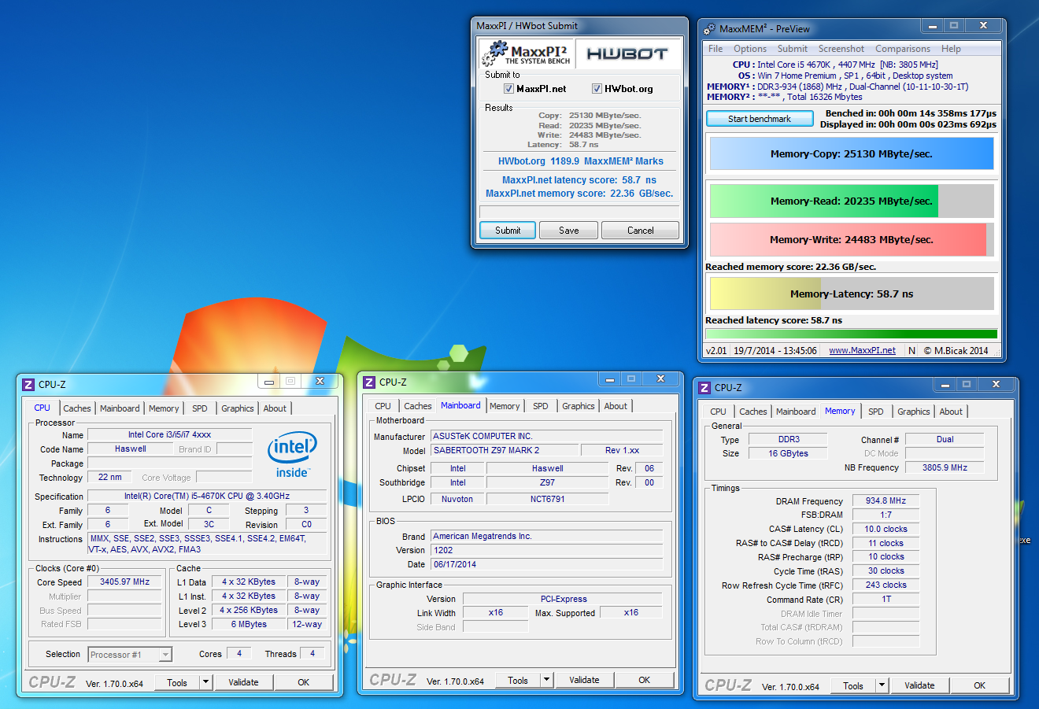Switch to SPD tab in CPU-Z Memory window

click(x=876, y=412)
